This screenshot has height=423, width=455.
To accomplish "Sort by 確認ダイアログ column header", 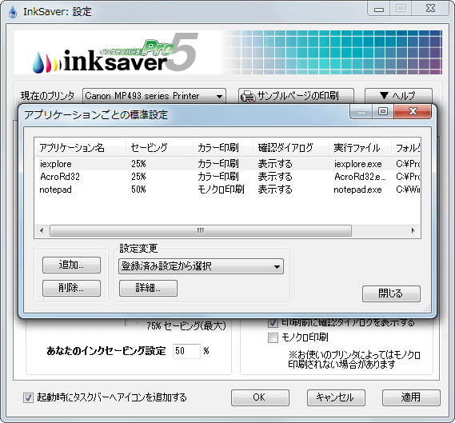I will pos(291,148).
